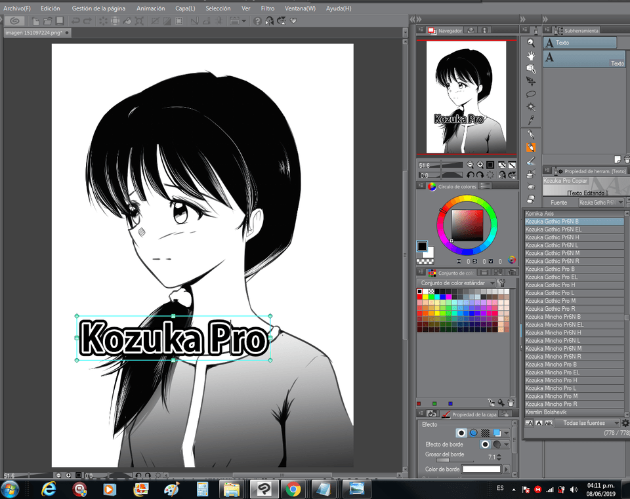Open the Filtro menu
630x499 pixels.
pos(268,8)
